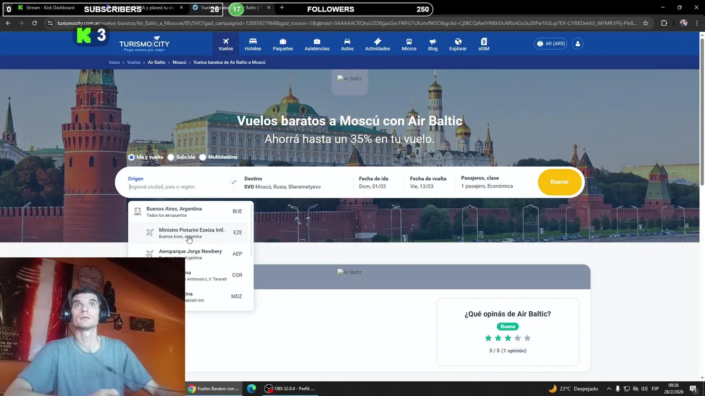Open the Explorar globe section
Screen dimensions: 705x396
[x=458, y=45]
